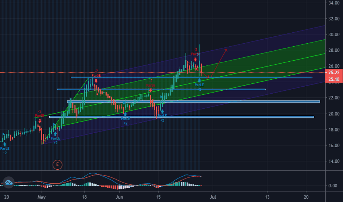
Task: Click the red projected arrow pointing toward 28
Action: coord(219,63)
